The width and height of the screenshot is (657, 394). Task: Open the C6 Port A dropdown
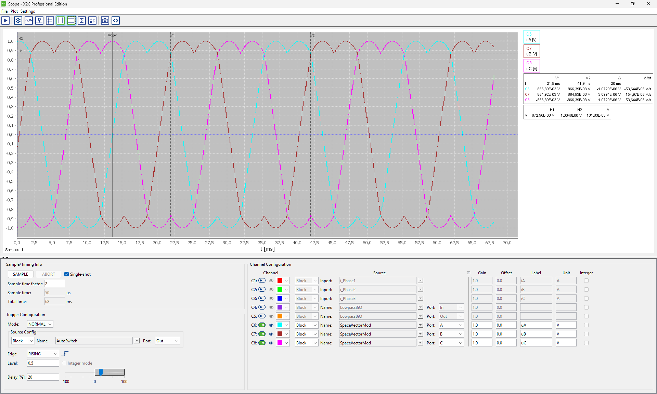pyautogui.click(x=451, y=325)
